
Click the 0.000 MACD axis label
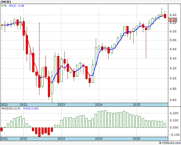pos(174,127)
